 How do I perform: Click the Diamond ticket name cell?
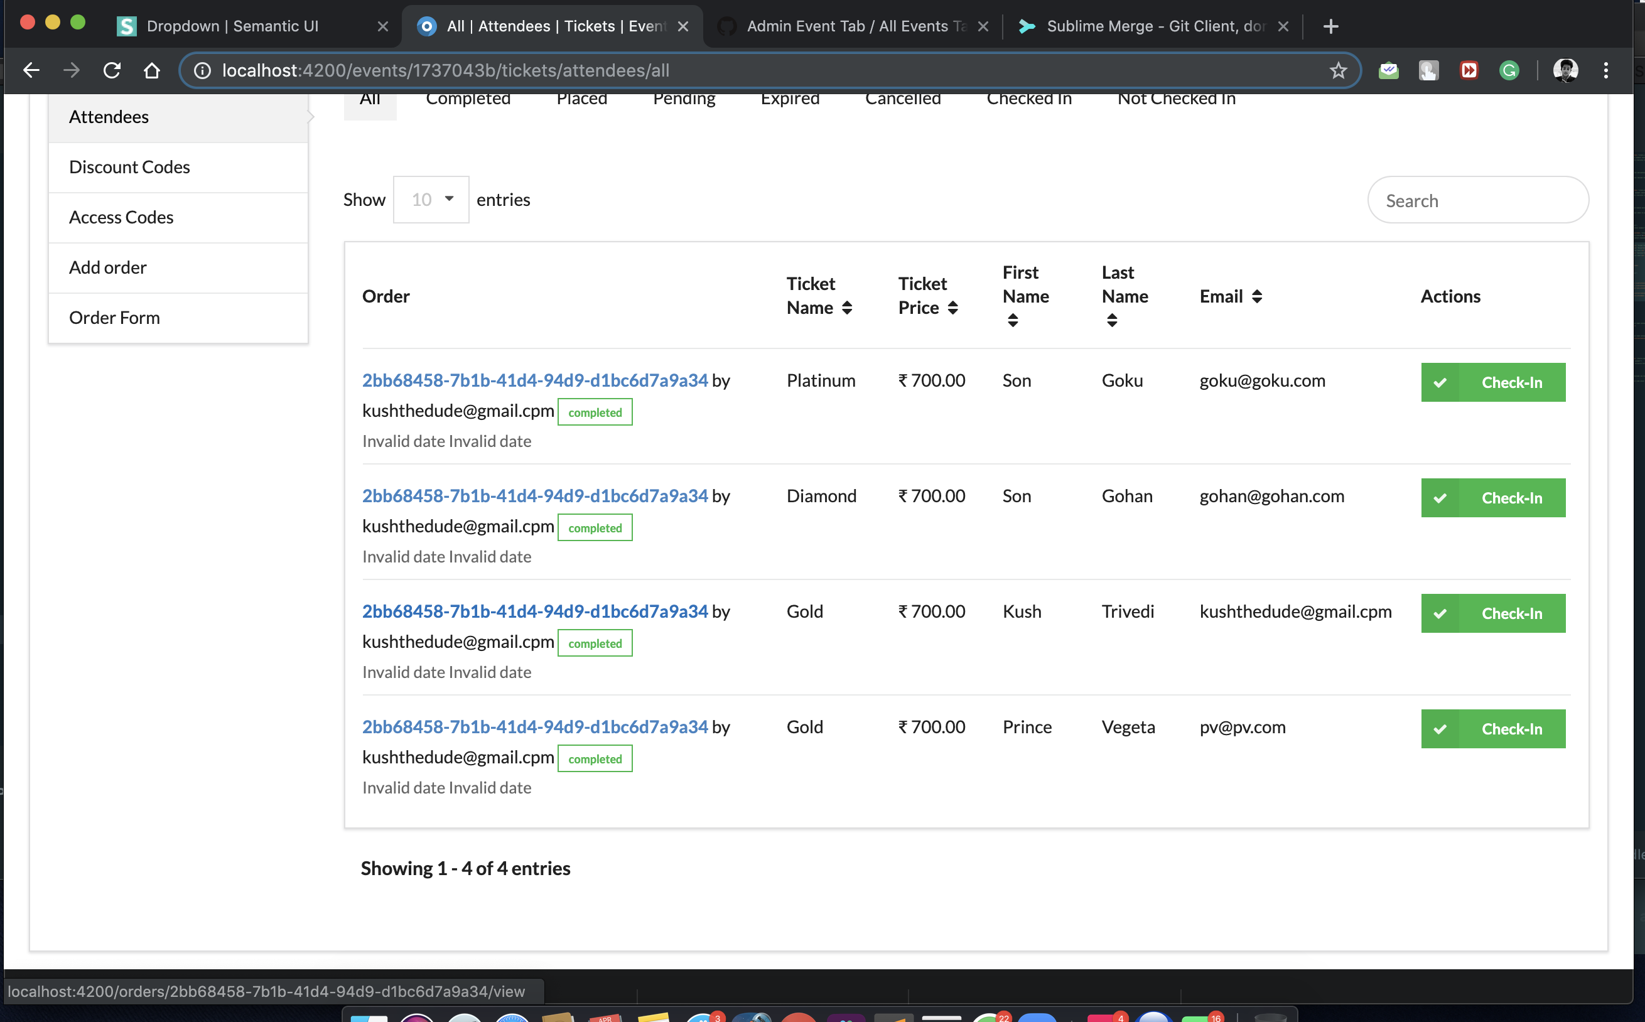point(821,495)
